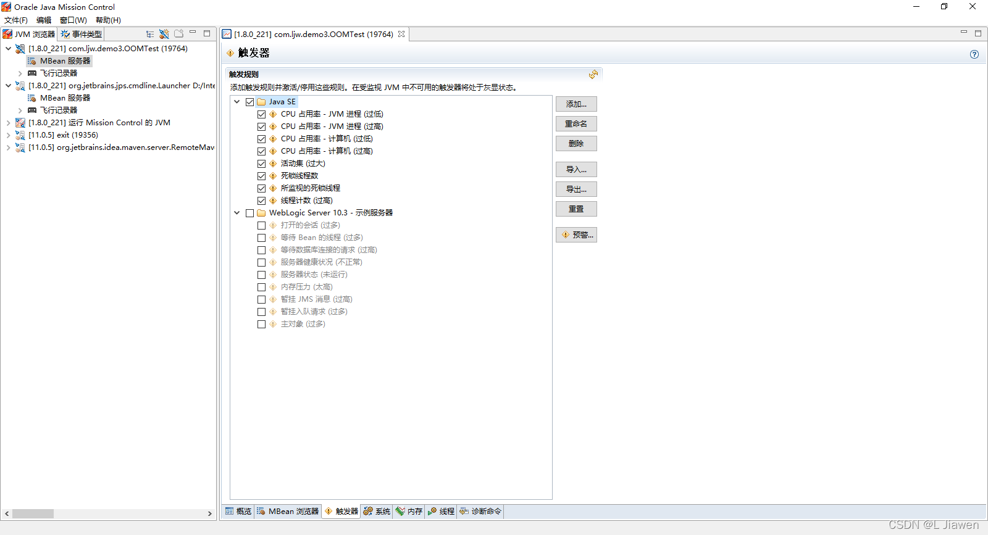The width and height of the screenshot is (988, 535).
Task: Minimize the editor area panel
Action: (x=964, y=33)
